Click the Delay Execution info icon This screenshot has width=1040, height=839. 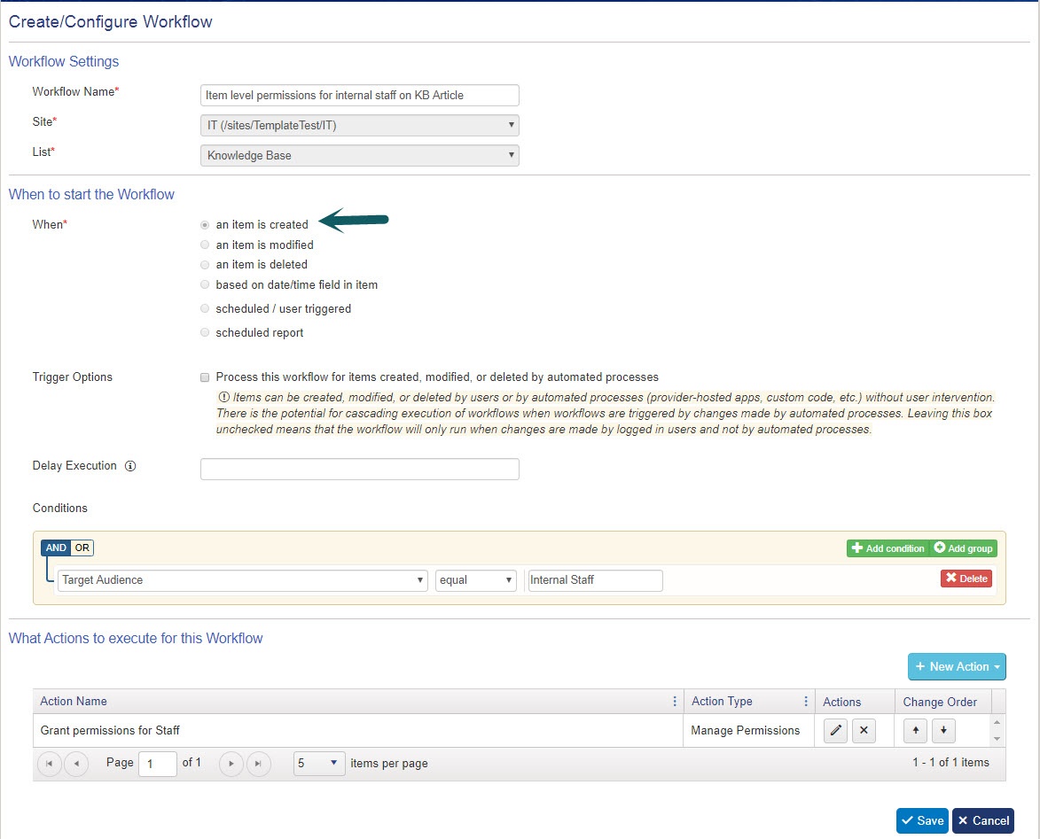pos(130,466)
